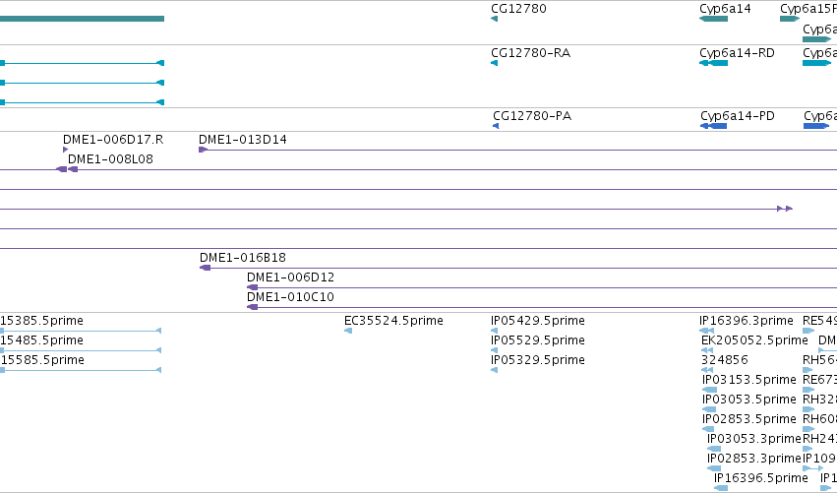Select the IP05429.5prime EST label
837x493 pixels.
[538, 321]
